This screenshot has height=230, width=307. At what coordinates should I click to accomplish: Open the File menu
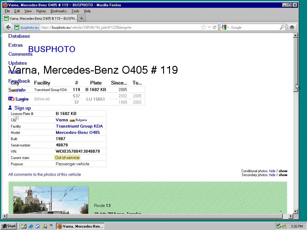coord(7,11)
